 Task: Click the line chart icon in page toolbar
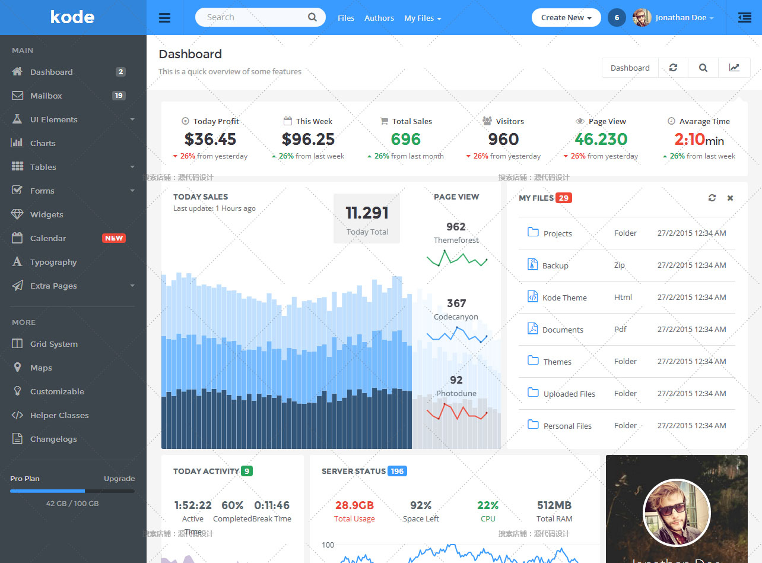click(x=734, y=68)
